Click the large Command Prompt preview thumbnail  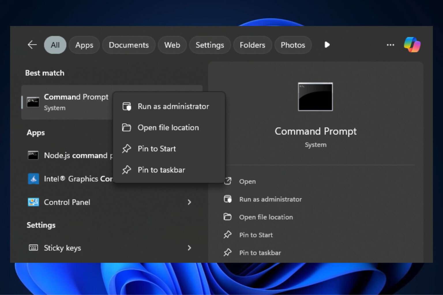(x=315, y=97)
